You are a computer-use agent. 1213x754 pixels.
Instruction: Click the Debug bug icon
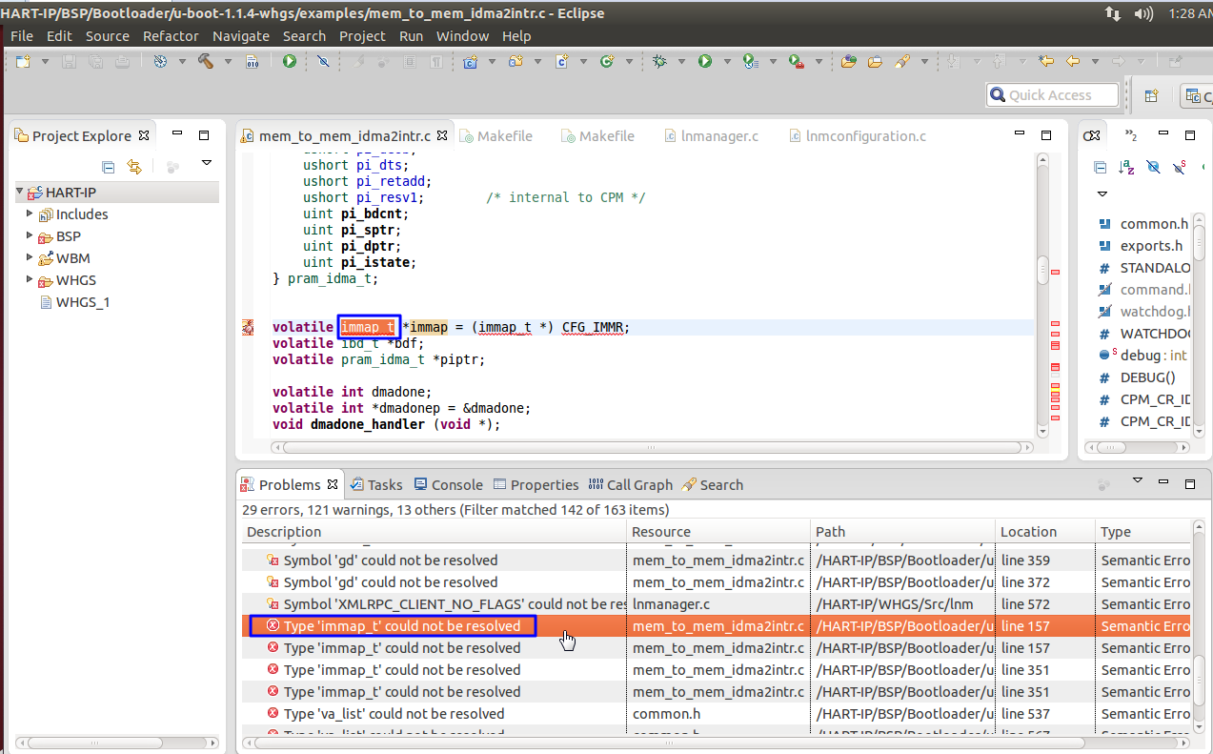(659, 61)
